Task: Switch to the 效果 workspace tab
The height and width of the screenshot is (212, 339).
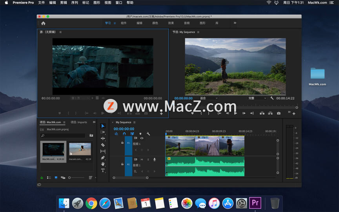Action: tap(171, 23)
